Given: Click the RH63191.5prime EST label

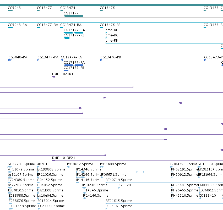Looking at the screenshot, I should coord(184,169).
